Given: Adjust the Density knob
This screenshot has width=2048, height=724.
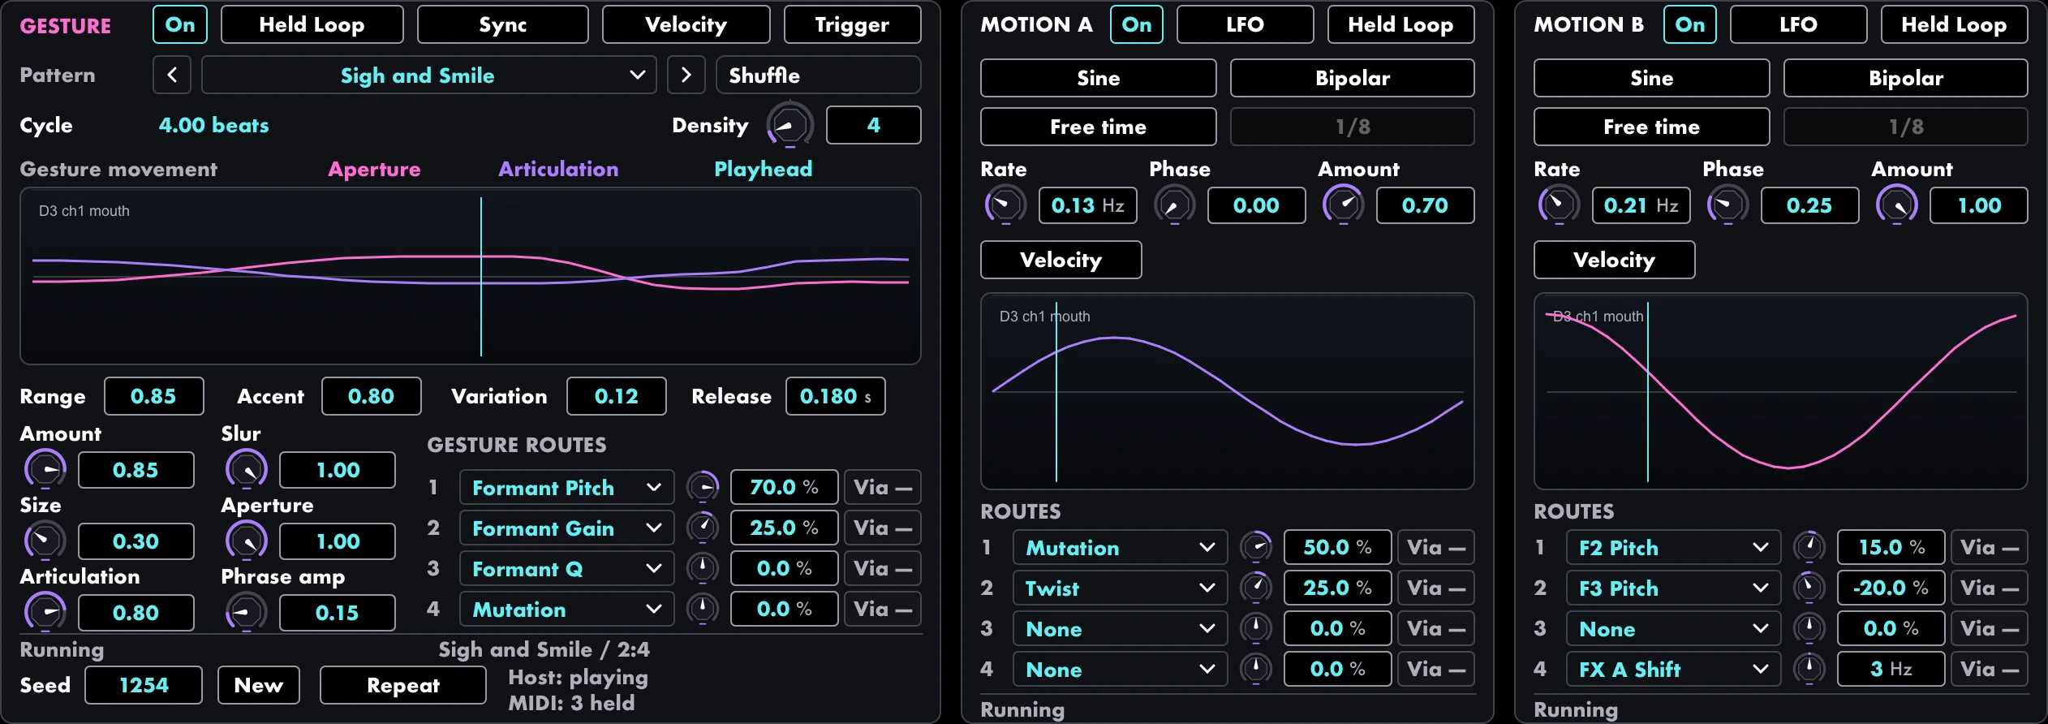Looking at the screenshot, I should [x=789, y=125].
